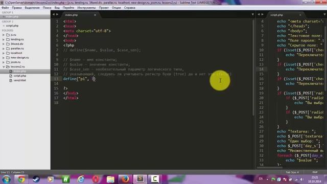Screen dimensions: 327x184
Task: Select the joom.ru folder name
Action: click(x=15, y=62)
